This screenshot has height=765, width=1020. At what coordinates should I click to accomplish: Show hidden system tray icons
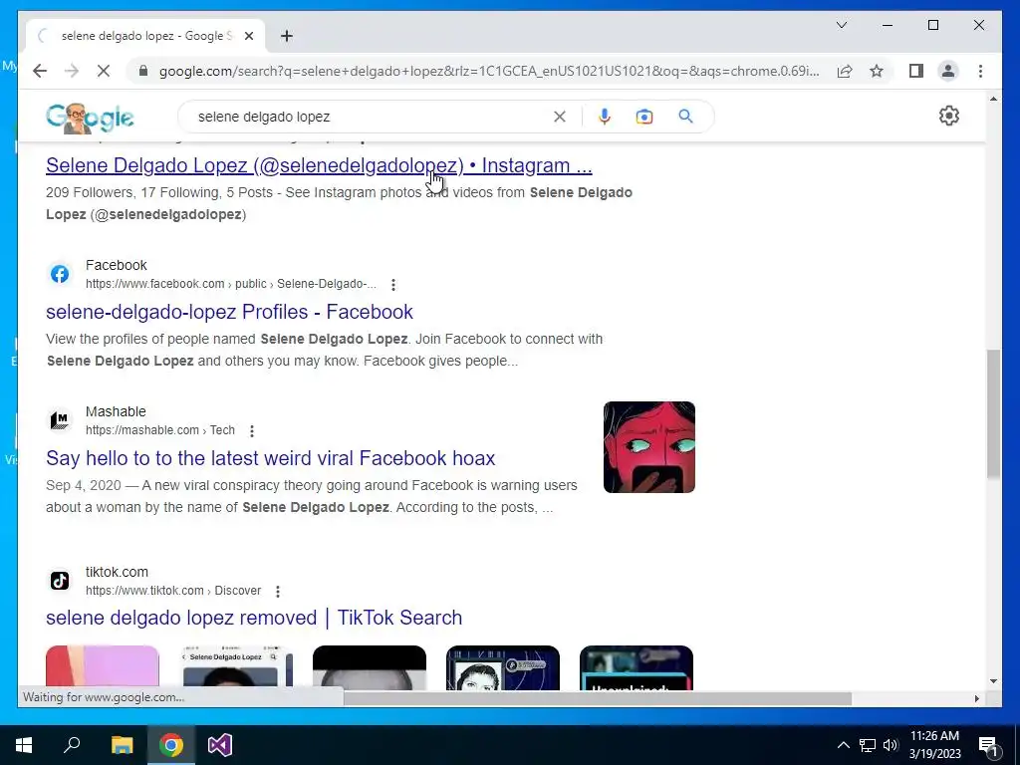point(843,745)
